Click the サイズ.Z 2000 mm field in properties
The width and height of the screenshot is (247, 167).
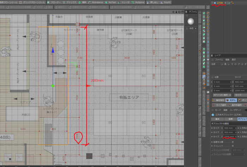tap(229, 137)
